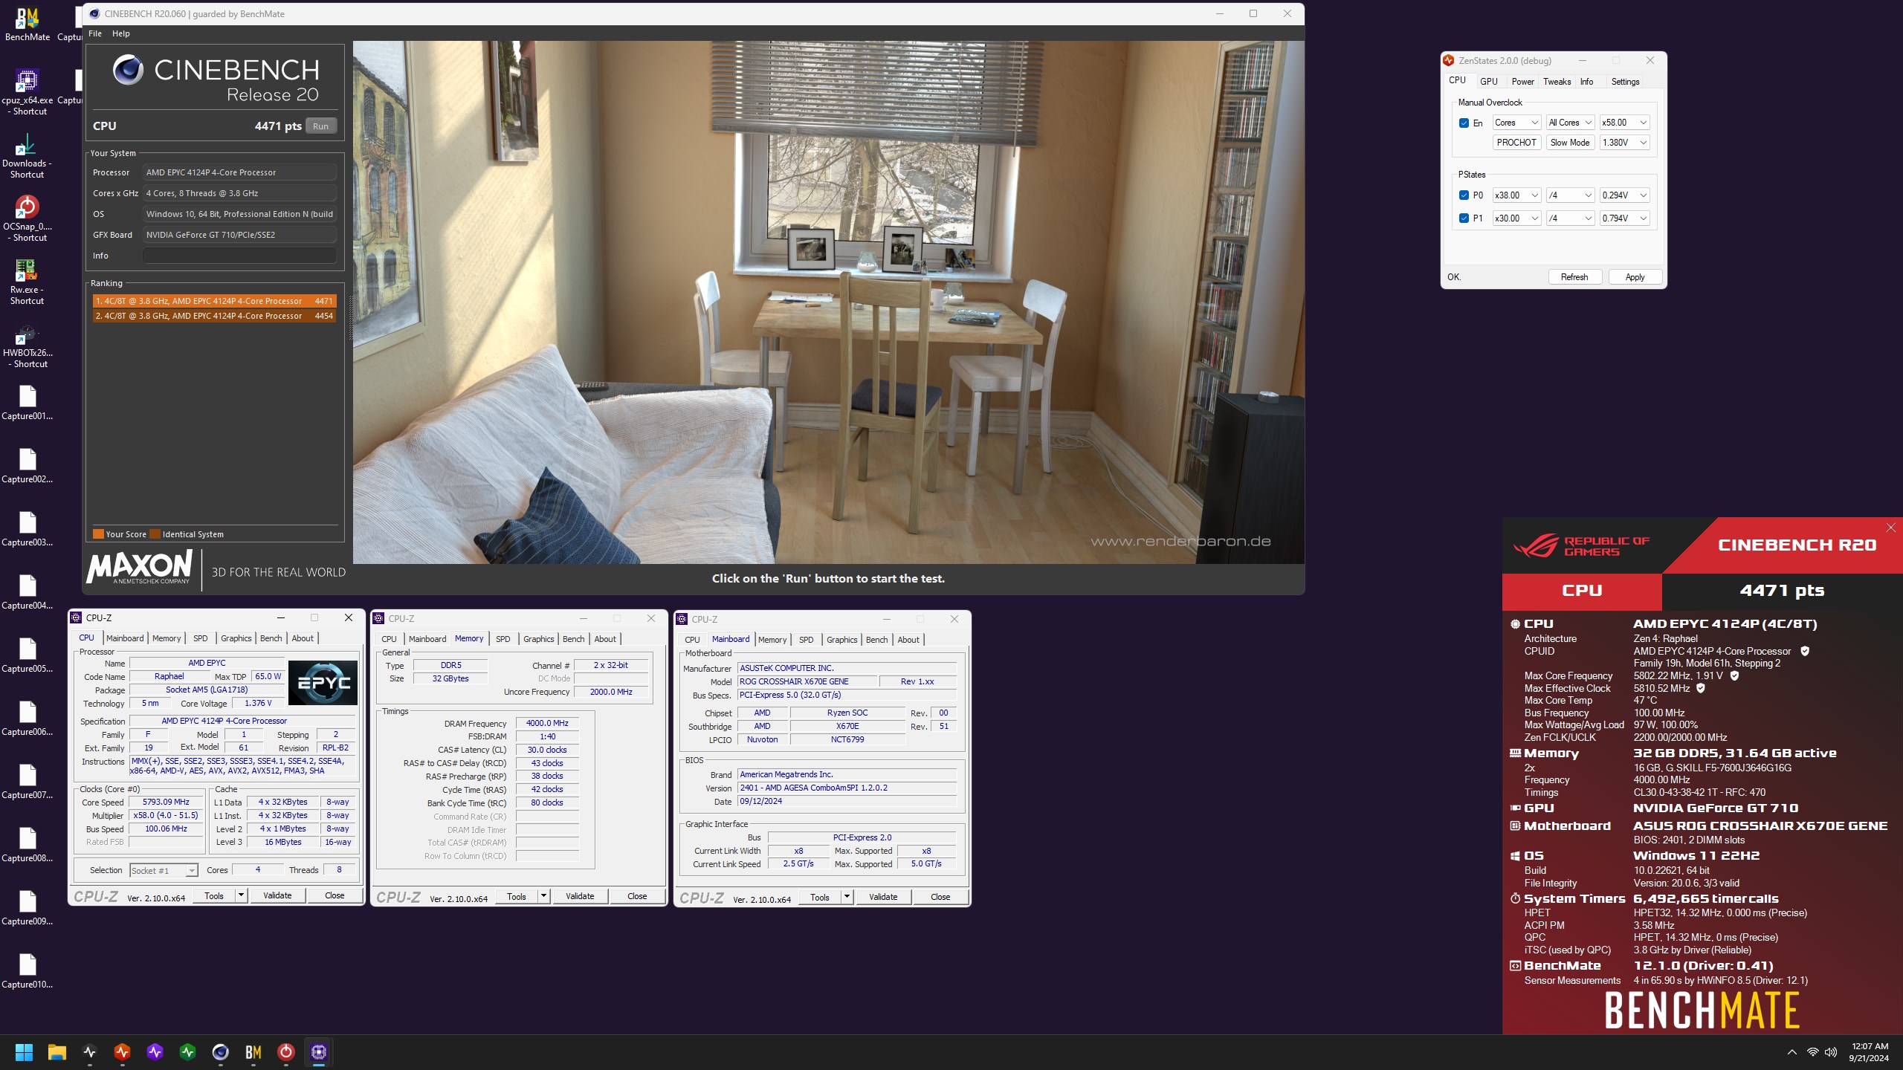Launch the OCSnap shortcut icon
This screenshot has width=1903, height=1070.
(27, 218)
